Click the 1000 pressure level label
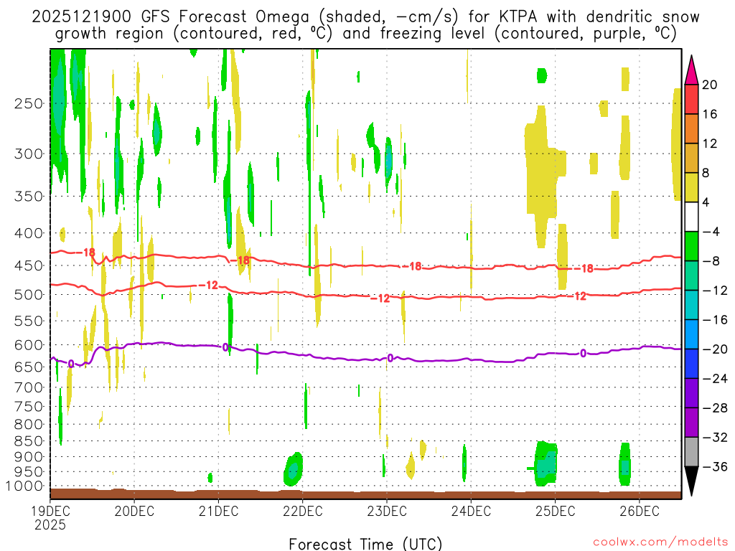 click(x=24, y=486)
